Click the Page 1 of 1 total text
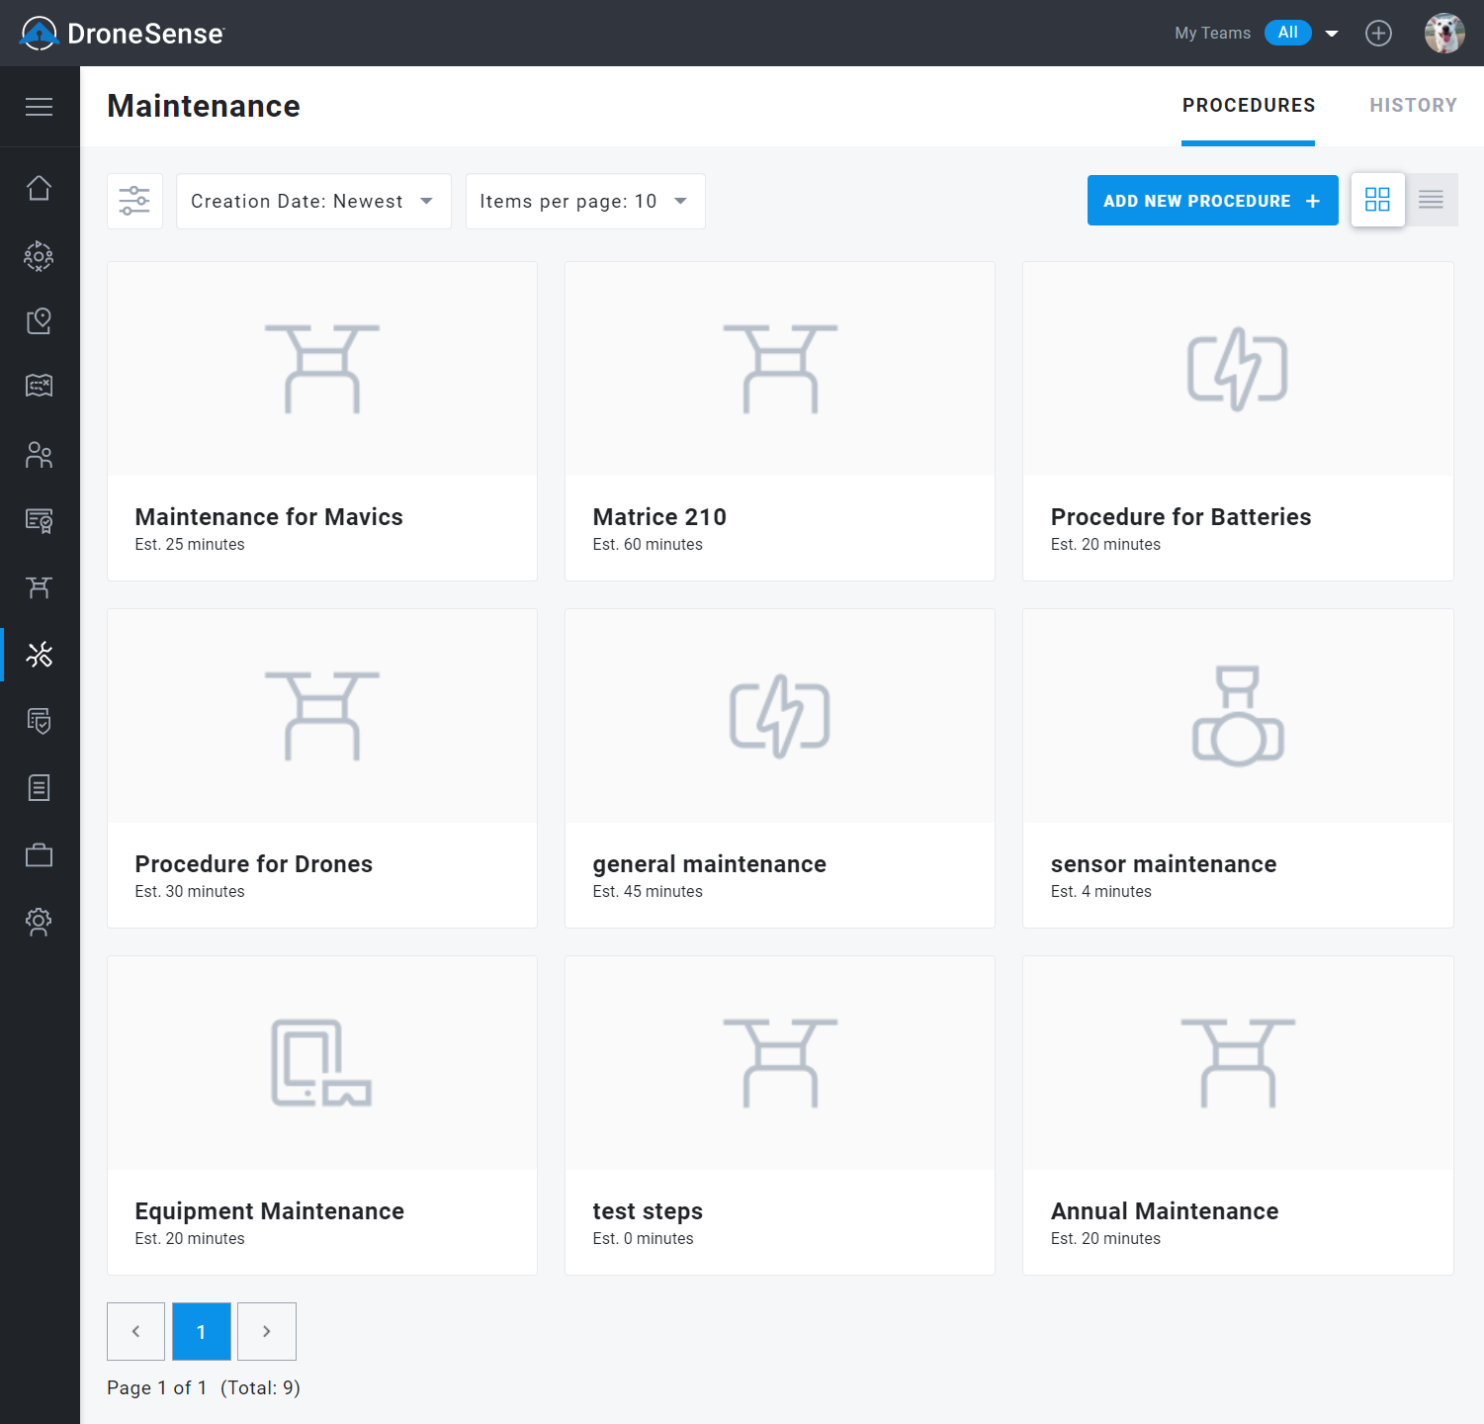Viewport: 1484px width, 1424px height. click(204, 1388)
